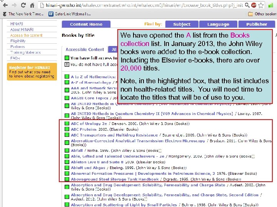Click green access icon beside Ableton Live 8
The height and width of the screenshot is (207, 277).
(x=67, y=162)
